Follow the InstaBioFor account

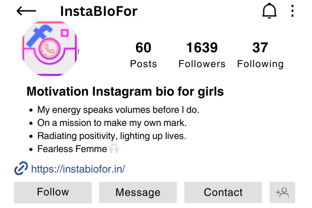click(x=53, y=193)
